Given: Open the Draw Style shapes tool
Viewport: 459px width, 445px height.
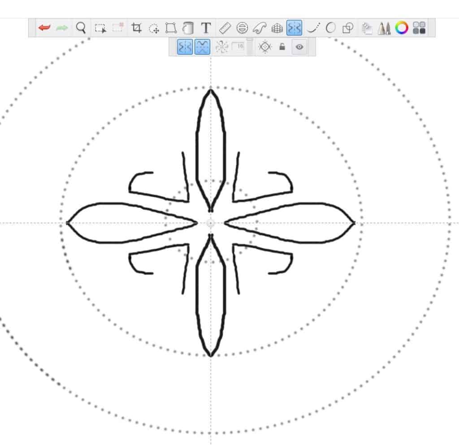Looking at the screenshot, I should [x=348, y=28].
